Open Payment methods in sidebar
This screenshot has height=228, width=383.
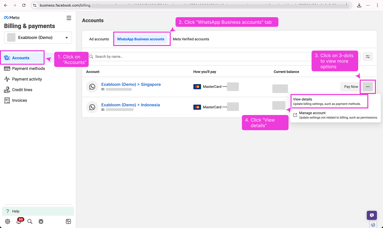tap(28, 69)
